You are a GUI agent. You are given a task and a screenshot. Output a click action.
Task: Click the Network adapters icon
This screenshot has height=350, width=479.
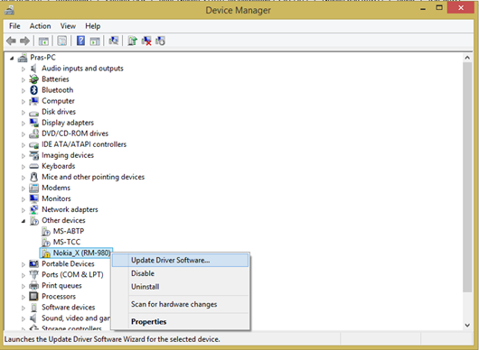coord(33,209)
